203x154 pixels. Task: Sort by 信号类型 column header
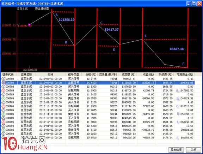point(74,75)
